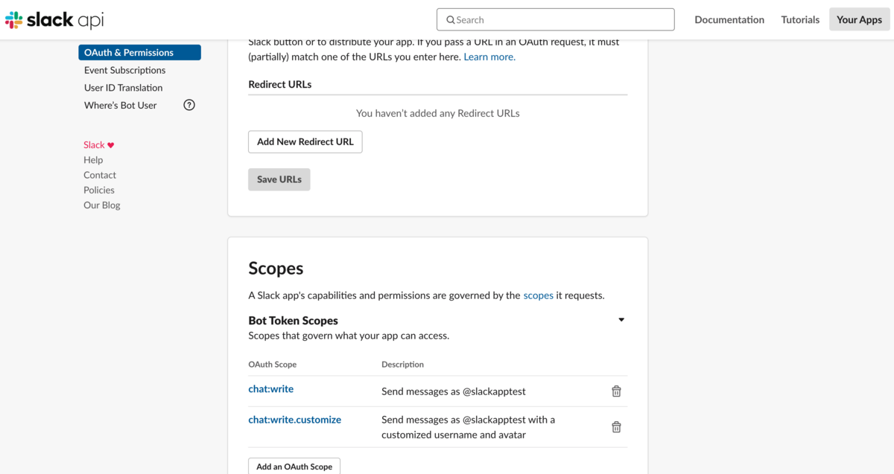
Task: Click the Slack API logo
Action: 54,20
